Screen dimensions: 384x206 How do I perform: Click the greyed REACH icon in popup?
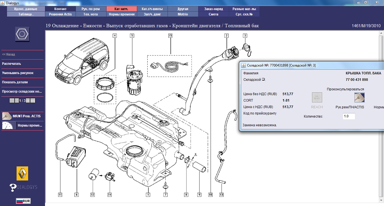[317, 97]
